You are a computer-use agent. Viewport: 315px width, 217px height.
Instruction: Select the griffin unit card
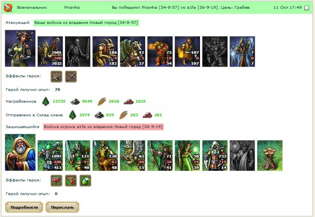[133, 155]
